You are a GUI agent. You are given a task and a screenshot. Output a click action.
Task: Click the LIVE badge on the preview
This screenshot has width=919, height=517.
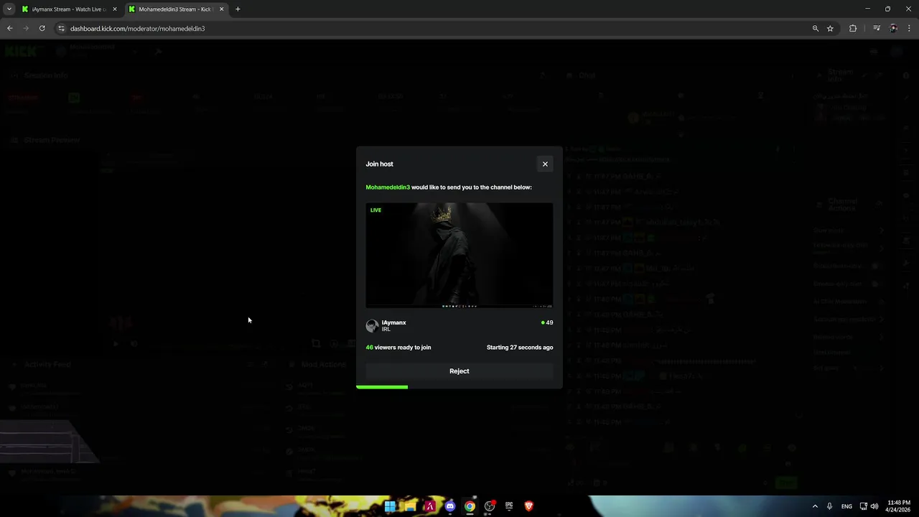(375, 210)
